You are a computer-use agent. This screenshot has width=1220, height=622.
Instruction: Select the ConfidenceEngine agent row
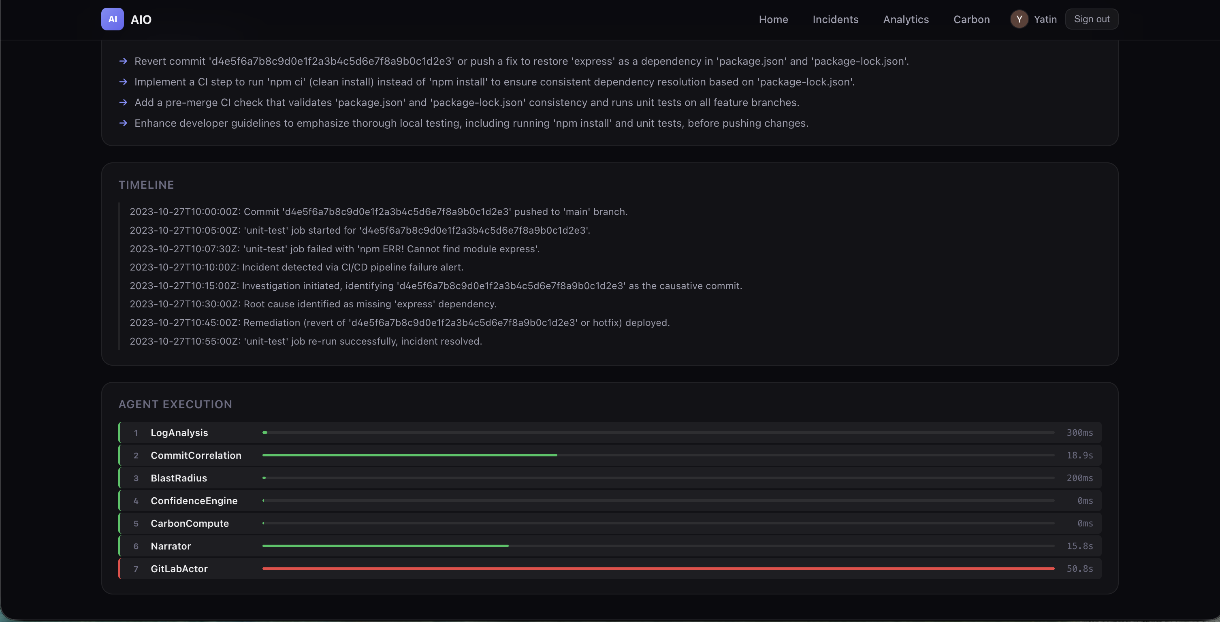[x=194, y=501]
